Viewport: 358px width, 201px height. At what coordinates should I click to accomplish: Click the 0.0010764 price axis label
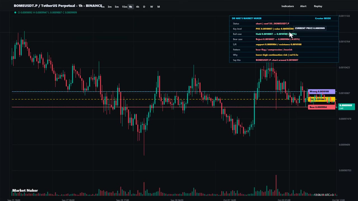tap(344, 42)
